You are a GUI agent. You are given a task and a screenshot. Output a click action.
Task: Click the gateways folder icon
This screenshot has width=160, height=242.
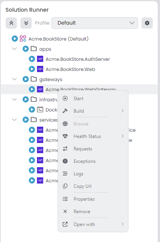pos(33,79)
